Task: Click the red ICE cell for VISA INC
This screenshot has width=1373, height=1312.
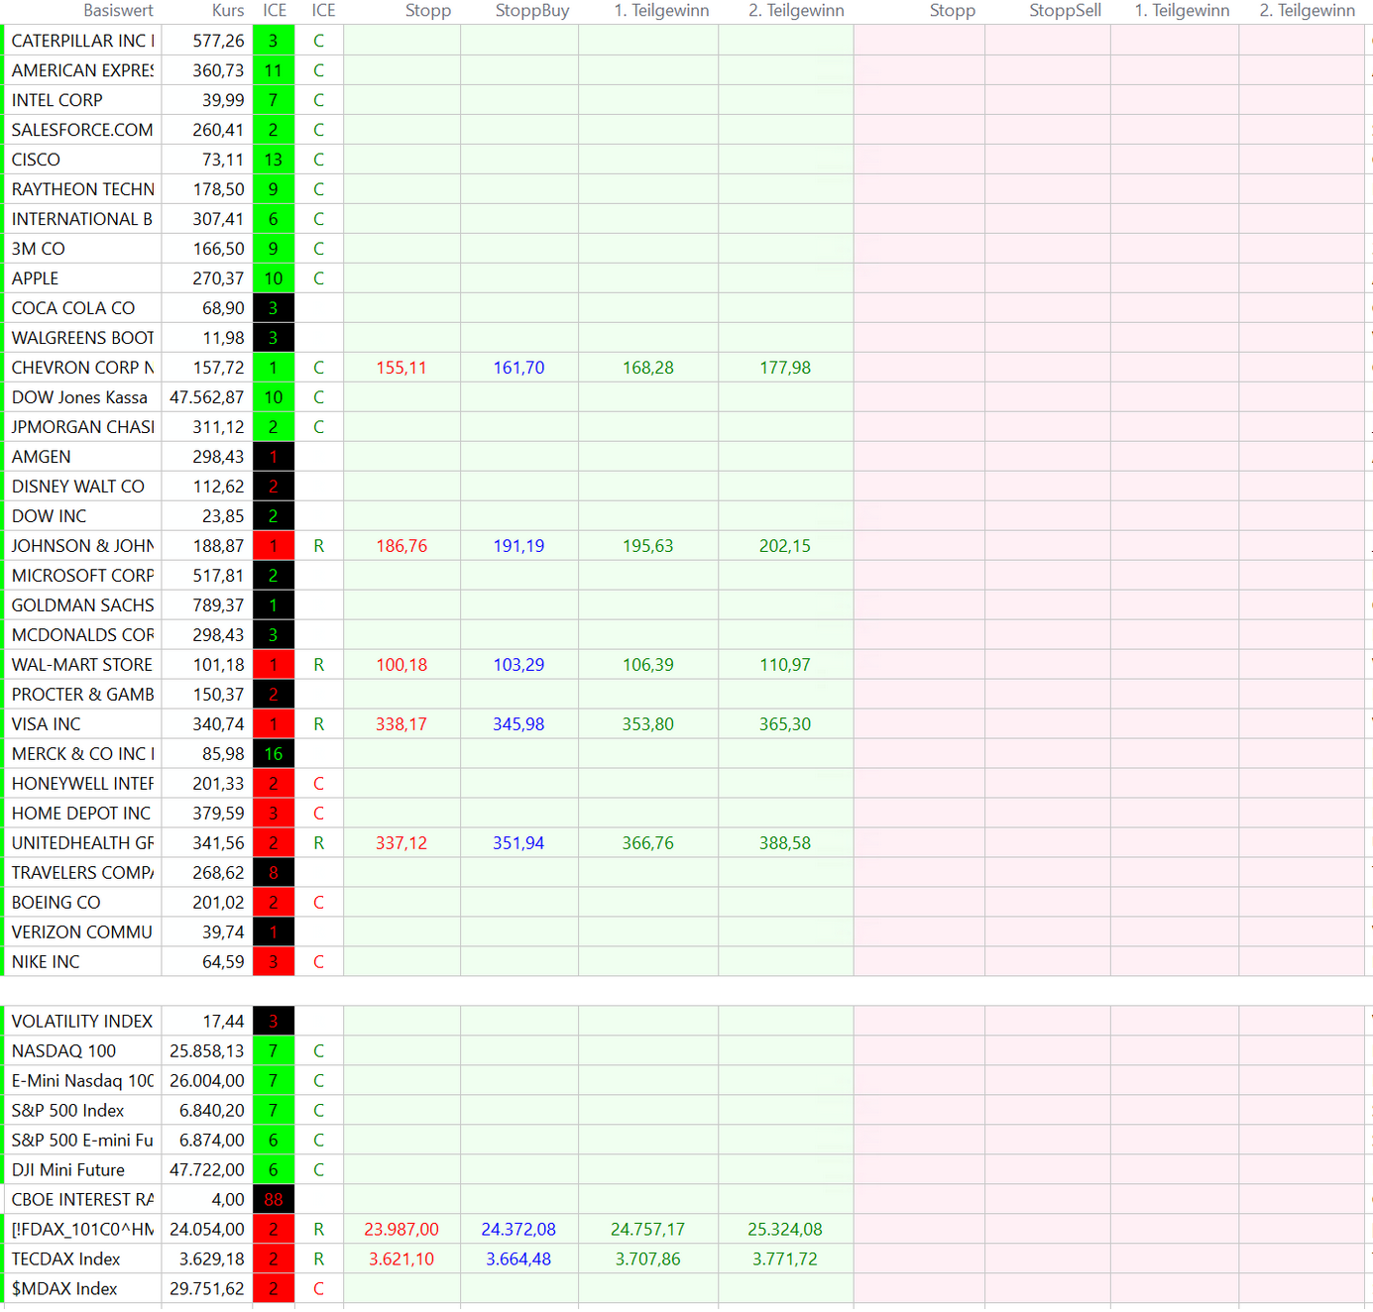Action: pyautogui.click(x=274, y=724)
